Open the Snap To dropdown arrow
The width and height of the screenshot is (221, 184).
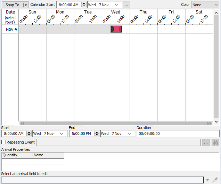tap(25, 5)
